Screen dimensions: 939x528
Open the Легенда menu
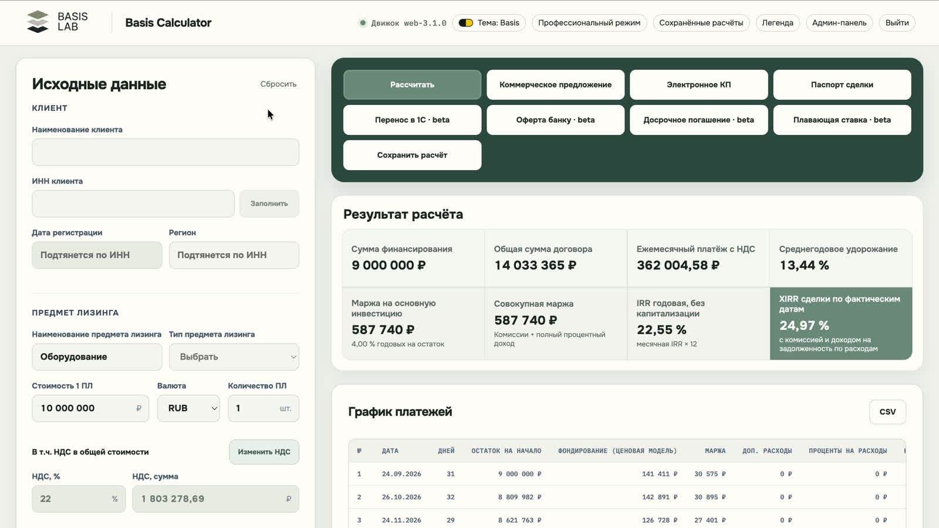point(778,23)
